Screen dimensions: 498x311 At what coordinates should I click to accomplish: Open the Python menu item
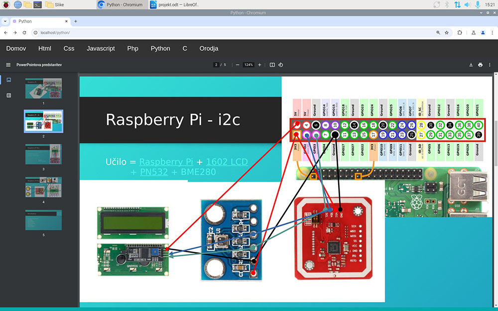[160, 49]
